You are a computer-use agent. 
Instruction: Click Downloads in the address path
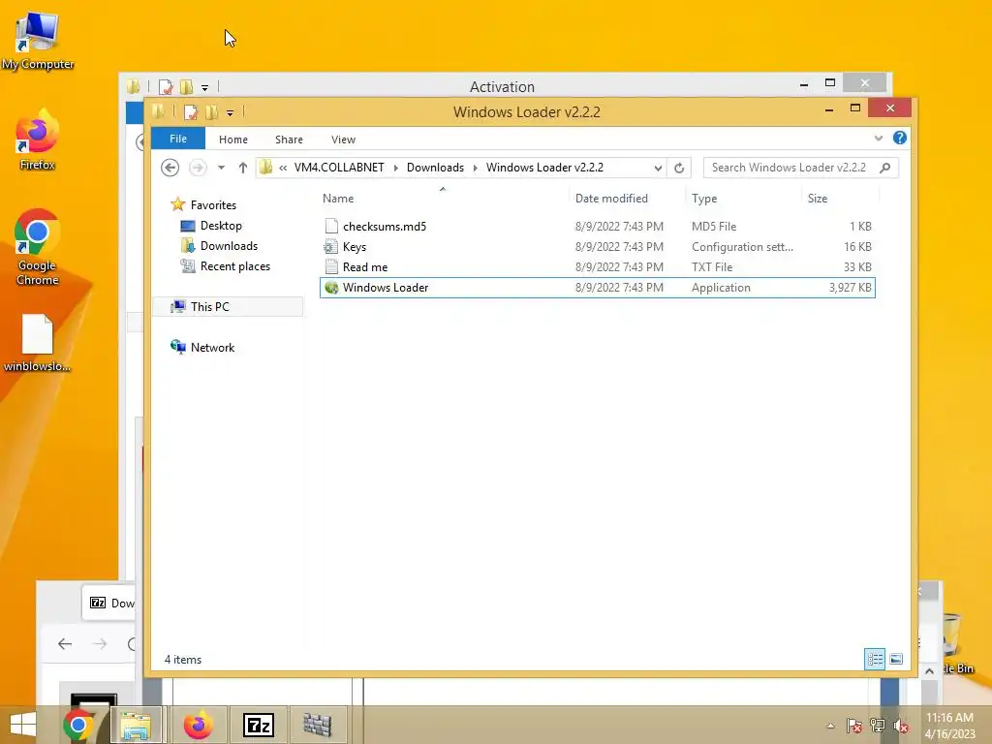tap(435, 168)
